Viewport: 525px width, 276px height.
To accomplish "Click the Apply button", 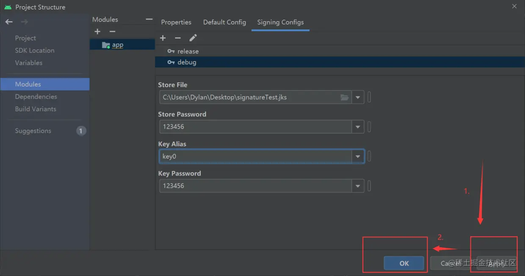I will coord(497,263).
